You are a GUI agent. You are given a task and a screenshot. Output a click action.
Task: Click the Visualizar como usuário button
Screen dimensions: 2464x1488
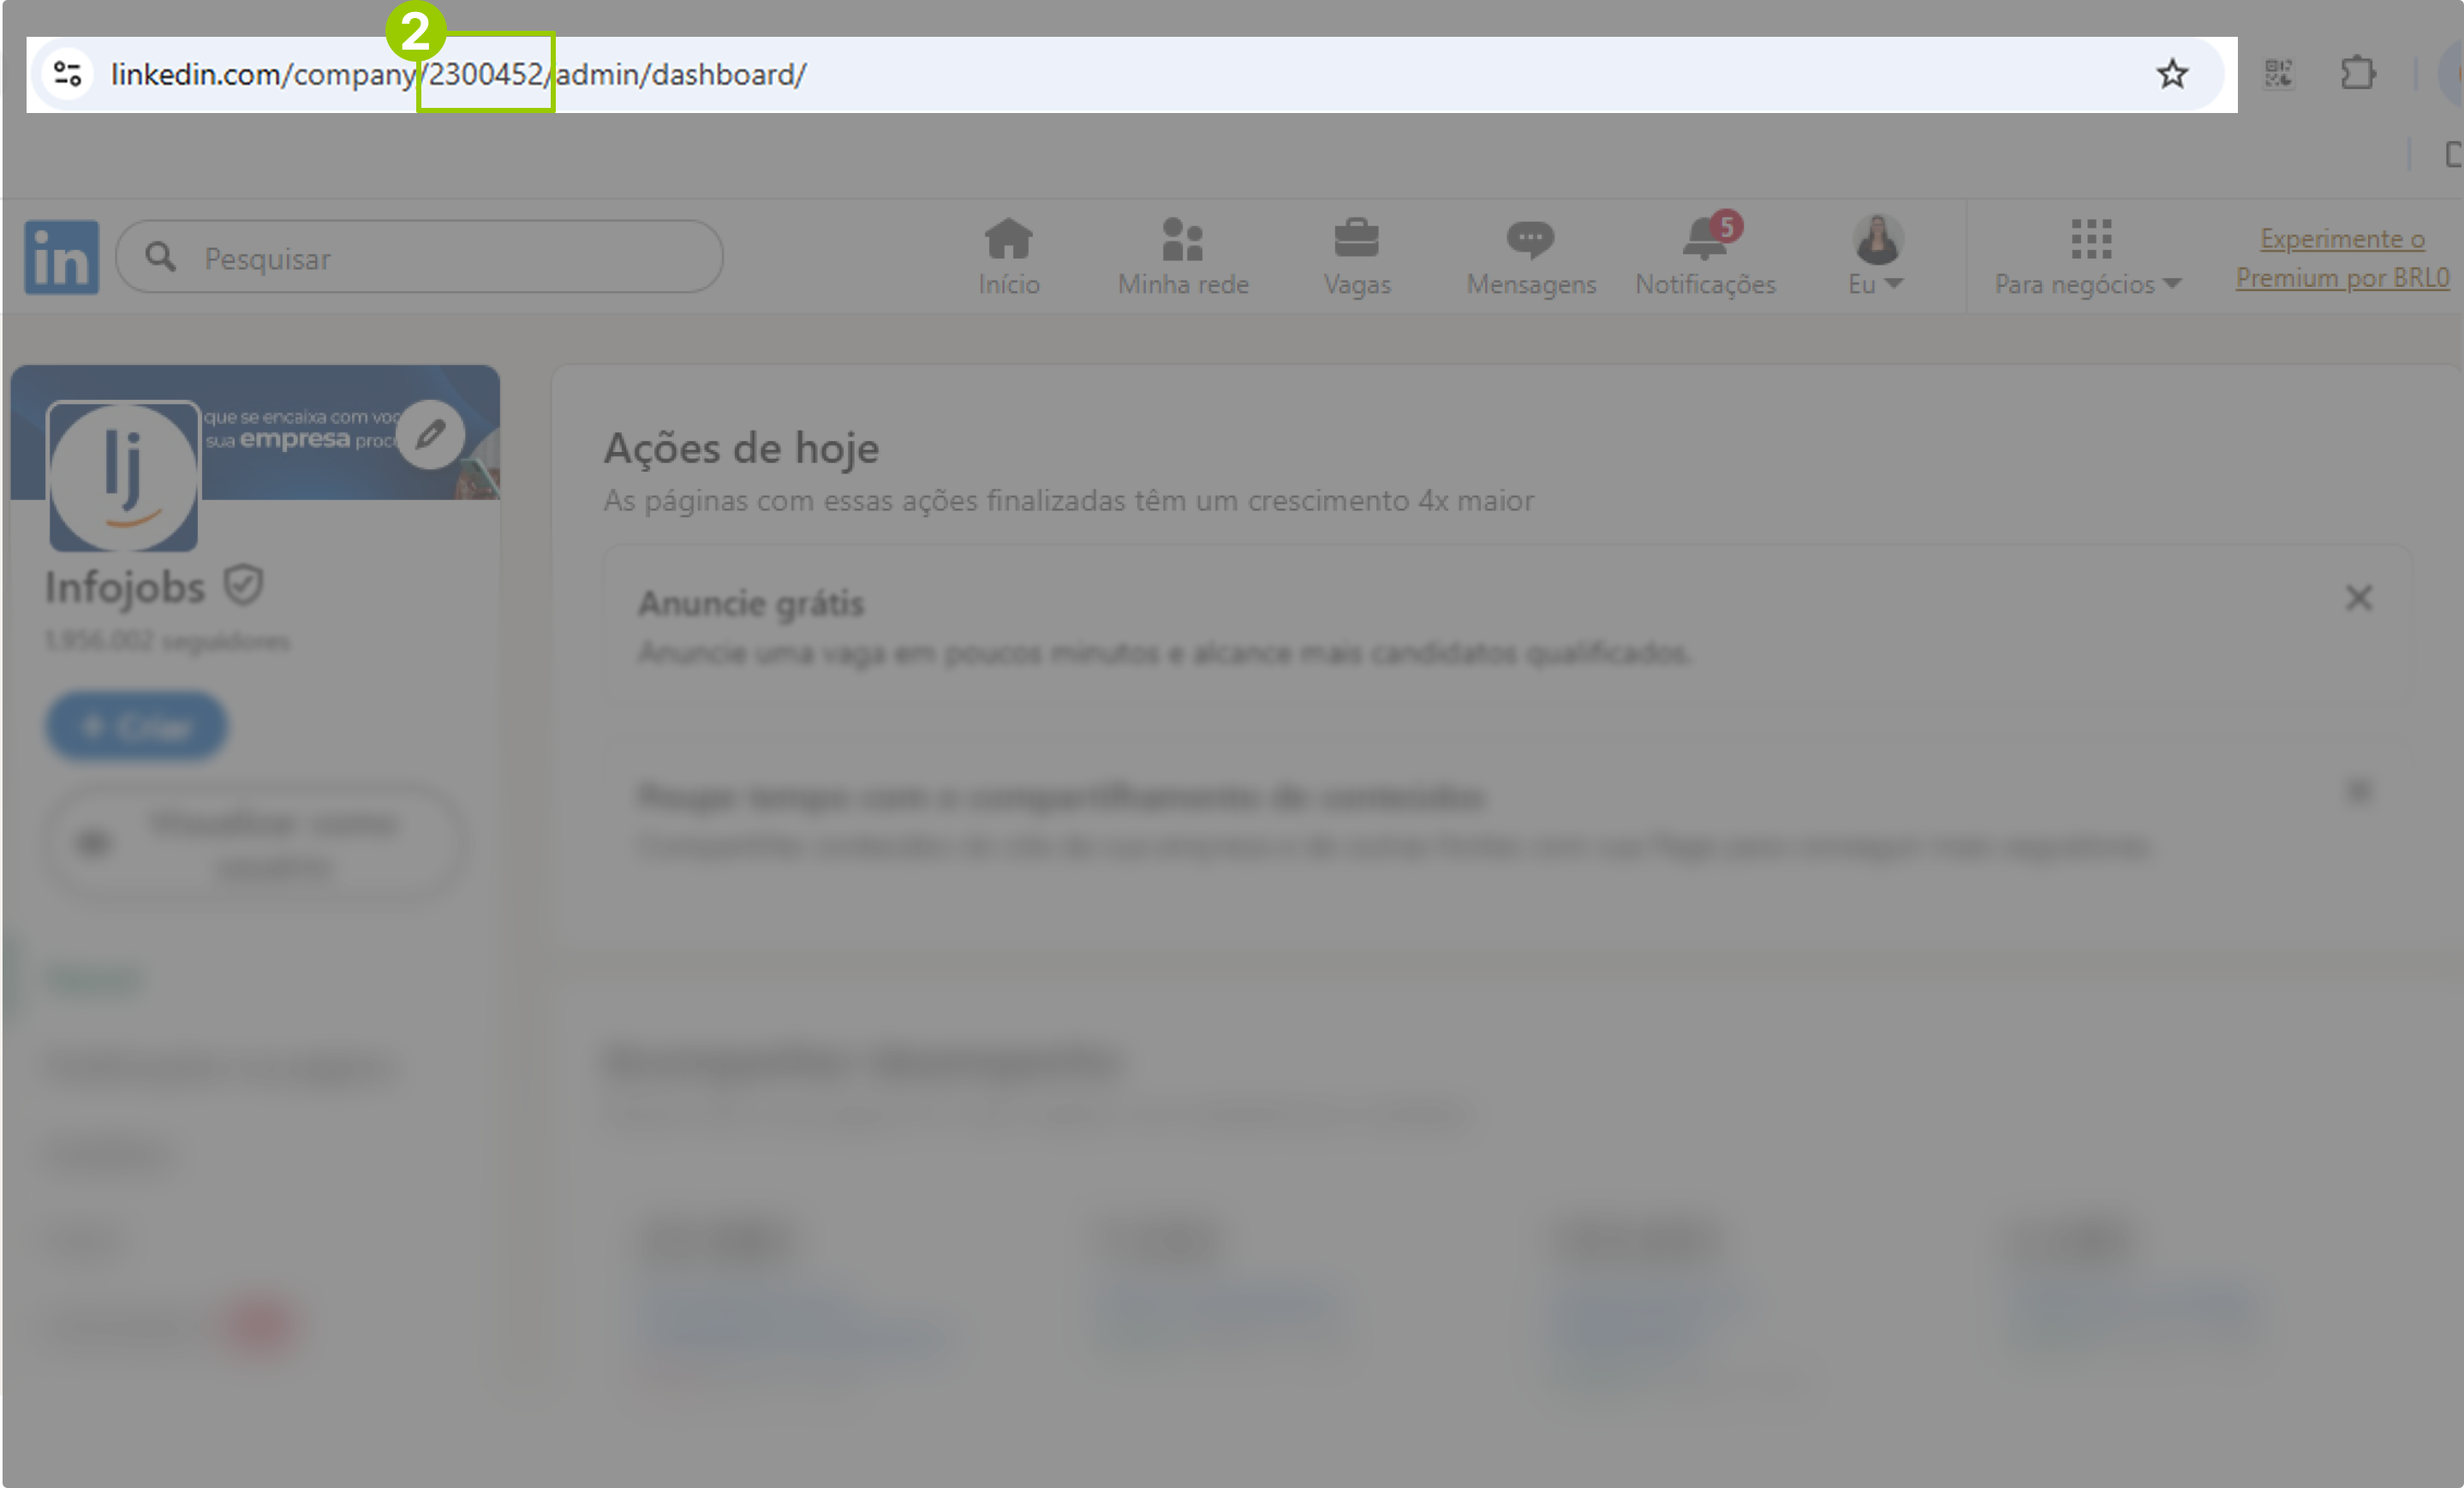[x=255, y=844]
